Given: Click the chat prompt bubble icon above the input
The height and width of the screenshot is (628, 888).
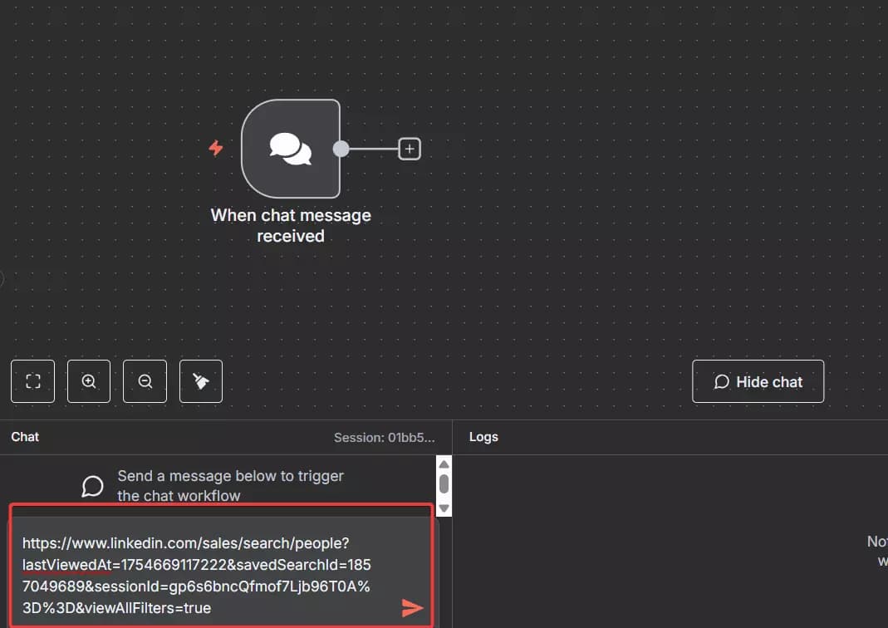Looking at the screenshot, I should point(92,486).
